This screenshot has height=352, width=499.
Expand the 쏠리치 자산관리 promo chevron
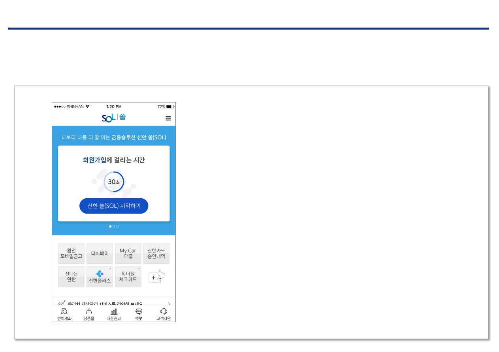pos(169,304)
